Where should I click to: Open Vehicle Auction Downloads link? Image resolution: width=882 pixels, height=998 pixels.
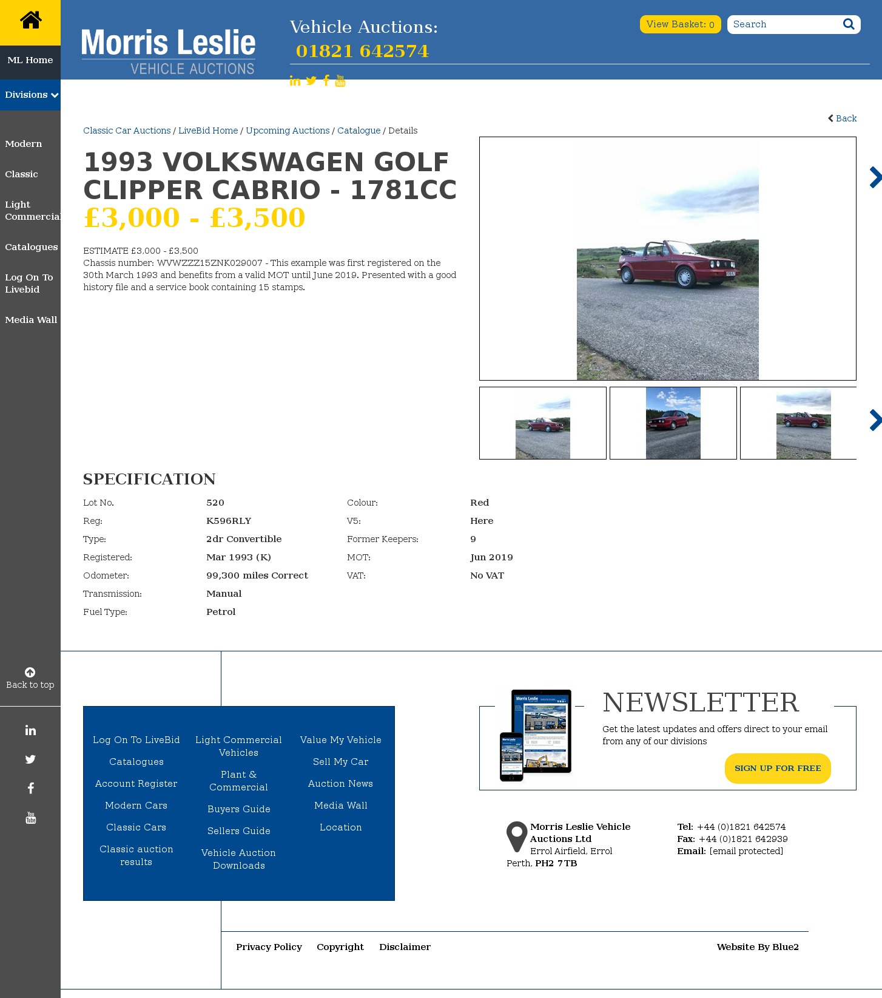click(239, 859)
